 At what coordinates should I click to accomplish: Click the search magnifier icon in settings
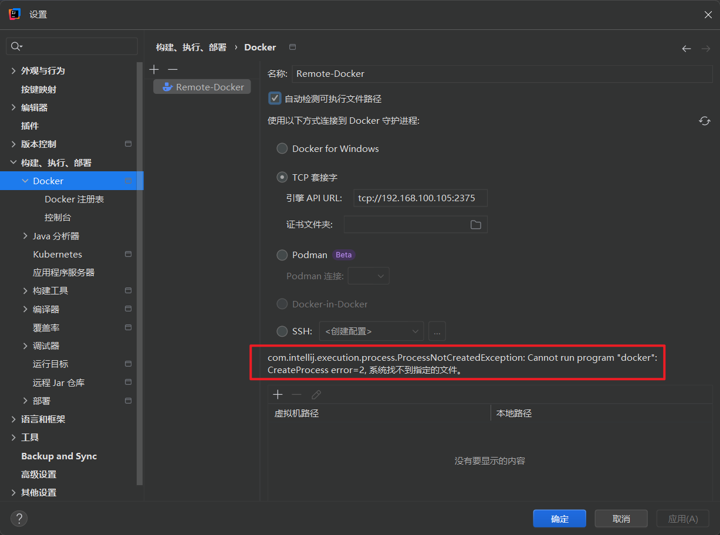tap(16, 46)
